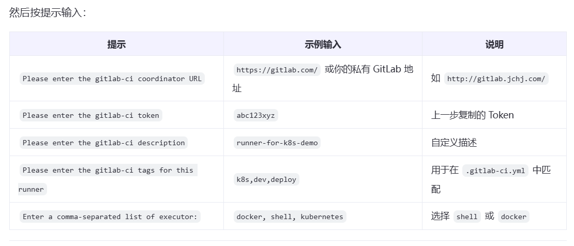Click the standalone shell code in 说明 column
Viewport: 574px width, 246px height.
point(466,217)
